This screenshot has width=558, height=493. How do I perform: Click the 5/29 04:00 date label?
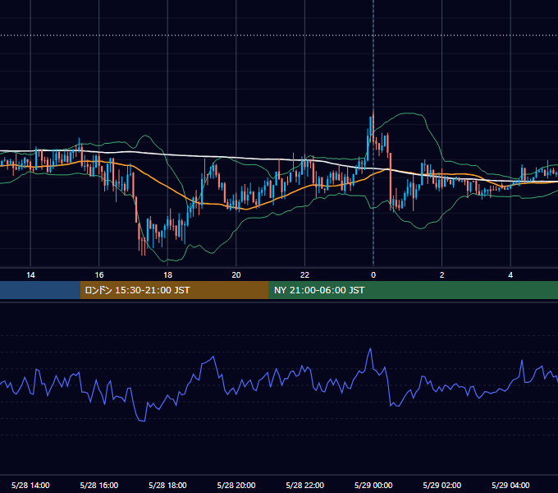tap(510, 485)
